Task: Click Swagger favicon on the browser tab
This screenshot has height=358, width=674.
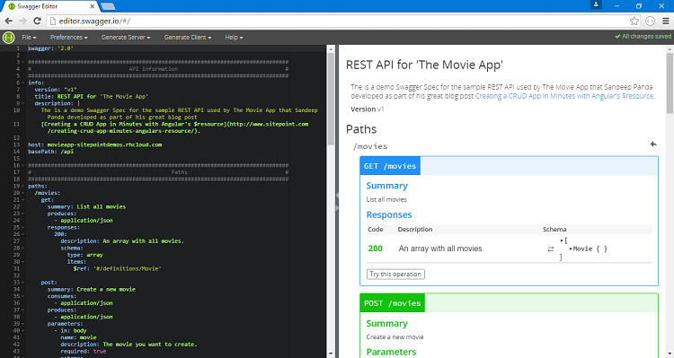Action: tap(12, 6)
